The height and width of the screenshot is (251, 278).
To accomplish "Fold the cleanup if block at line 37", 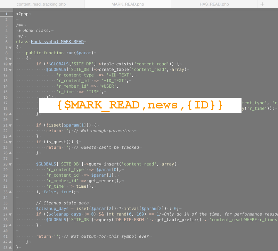I will tap(10, 214).
